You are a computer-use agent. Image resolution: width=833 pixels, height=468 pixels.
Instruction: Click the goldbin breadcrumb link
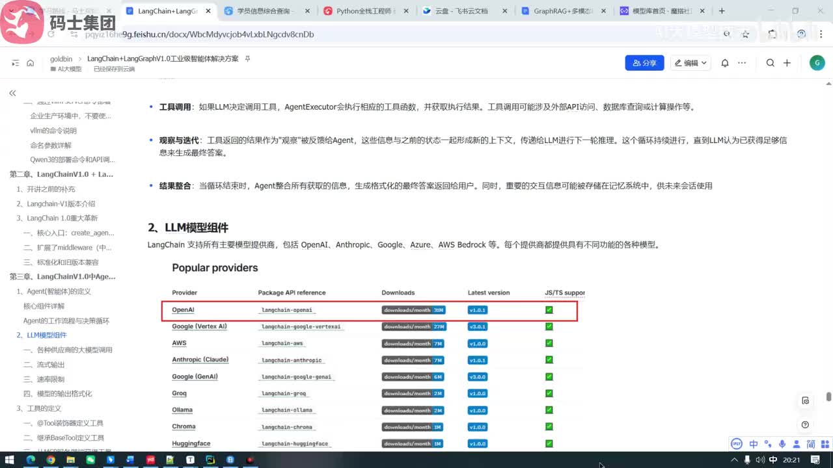(x=61, y=58)
